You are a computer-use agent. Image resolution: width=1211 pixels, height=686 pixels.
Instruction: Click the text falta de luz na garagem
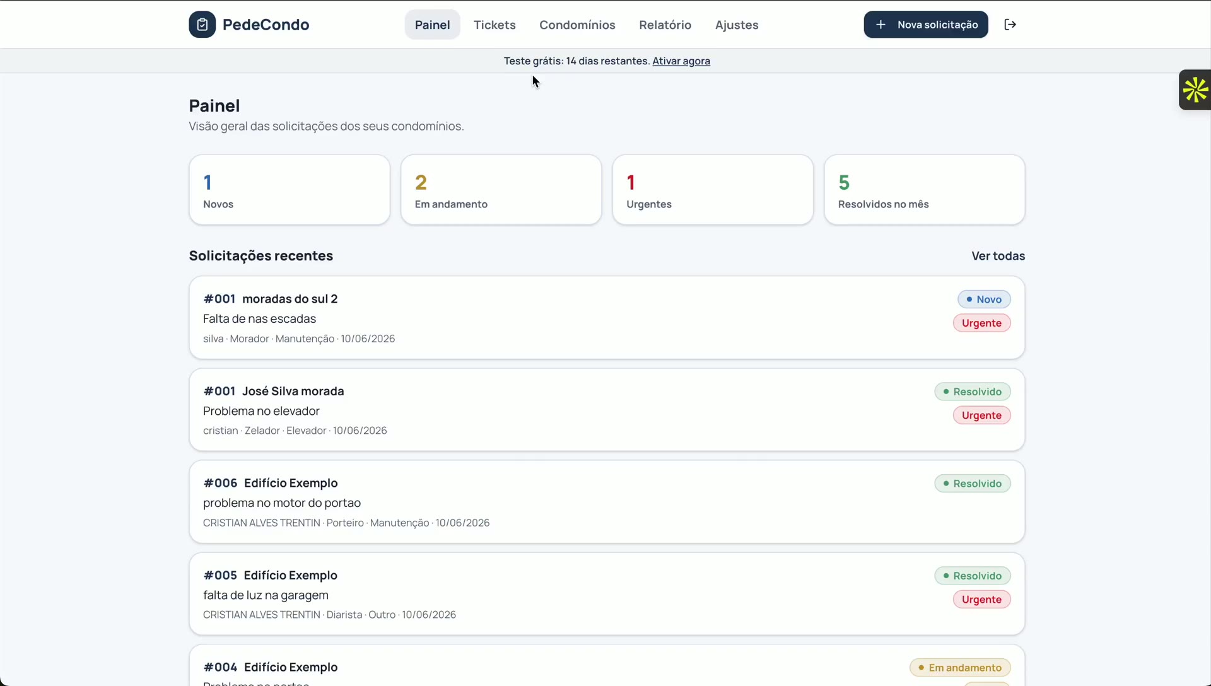pyautogui.click(x=266, y=595)
